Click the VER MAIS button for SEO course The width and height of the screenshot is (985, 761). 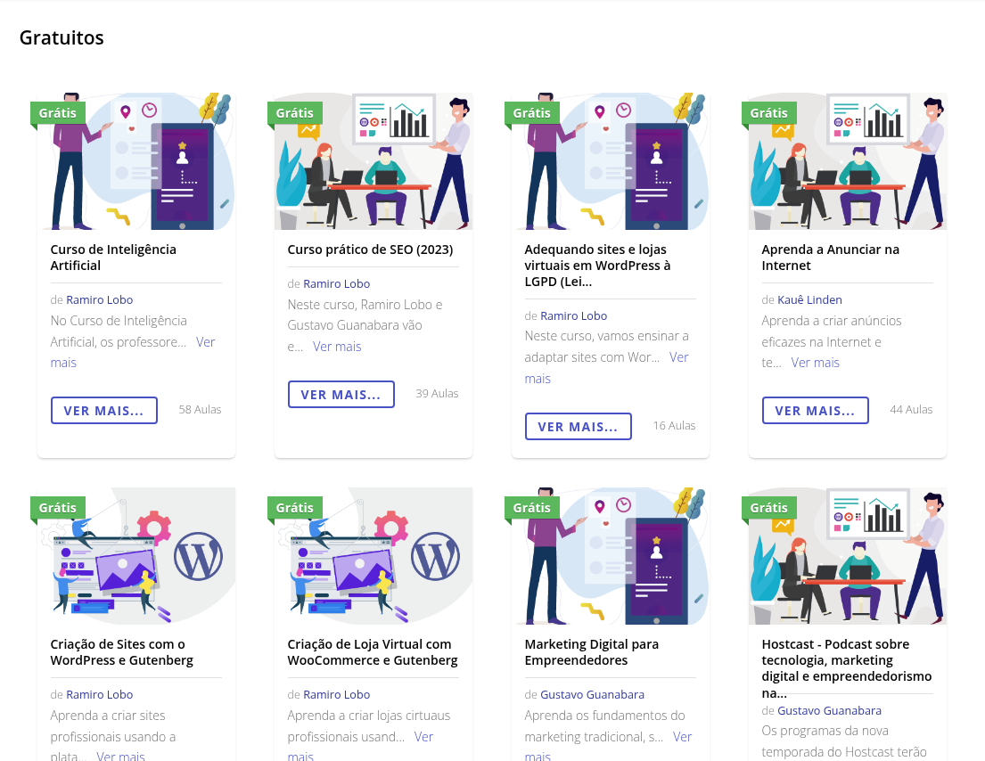[x=341, y=395]
